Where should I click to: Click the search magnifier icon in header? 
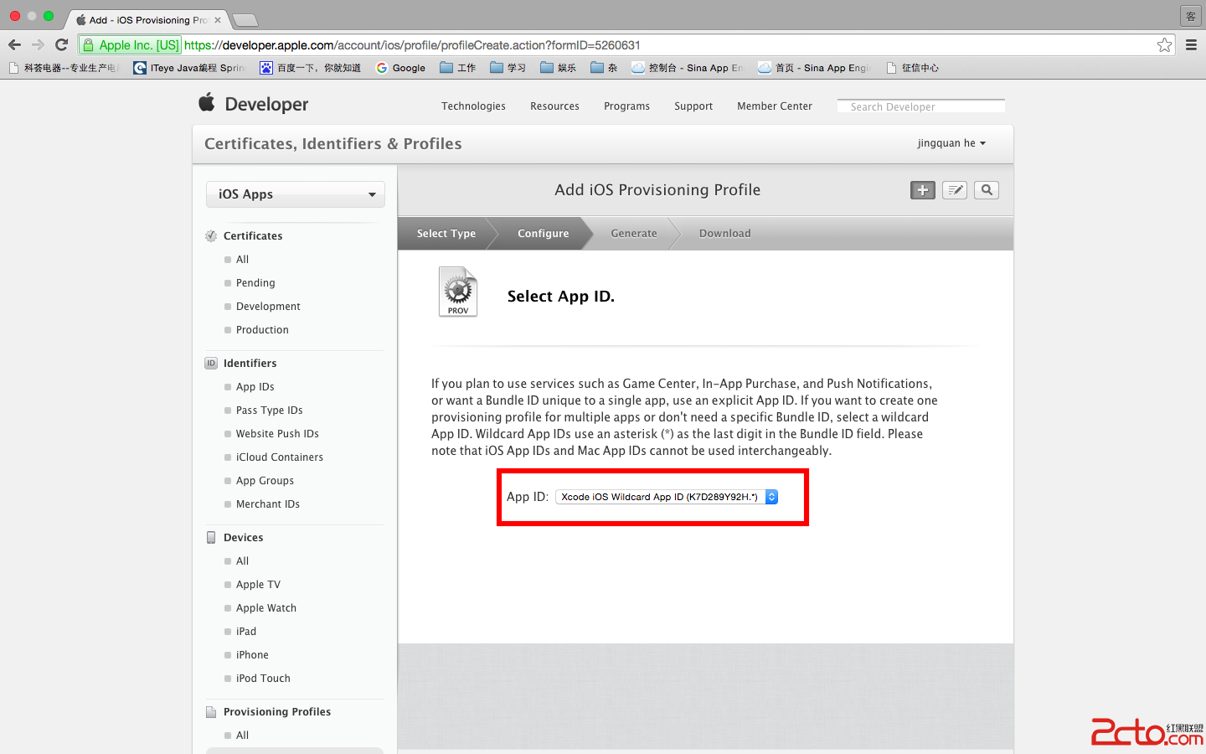987,190
